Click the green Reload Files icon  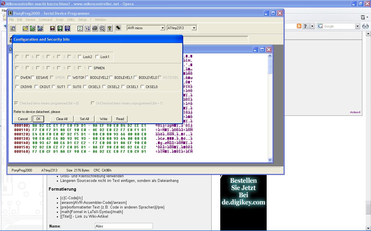[x=80, y=28]
